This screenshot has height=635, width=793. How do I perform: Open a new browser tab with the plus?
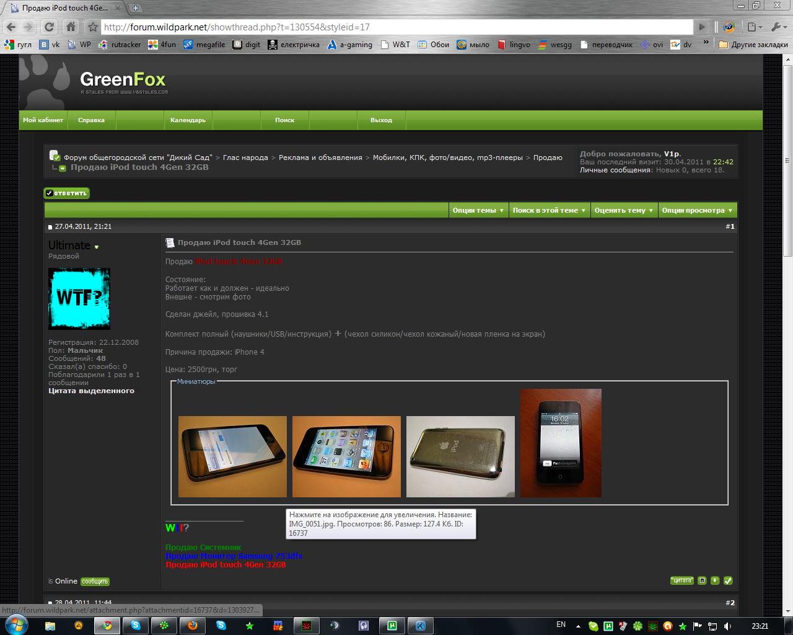(136, 8)
